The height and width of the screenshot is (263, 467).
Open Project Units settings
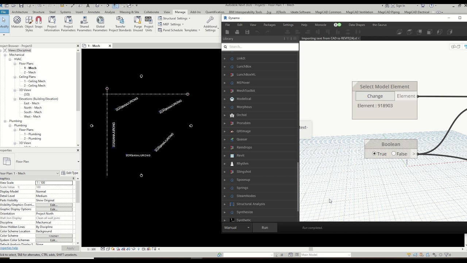[x=148, y=24]
